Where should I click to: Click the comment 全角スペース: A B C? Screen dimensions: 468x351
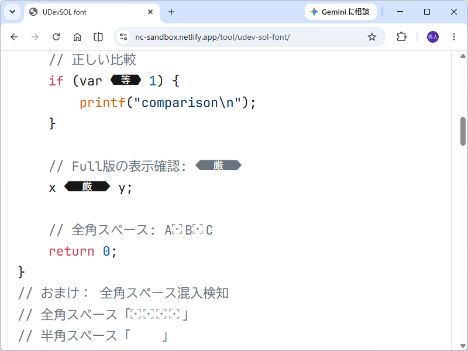(130, 230)
